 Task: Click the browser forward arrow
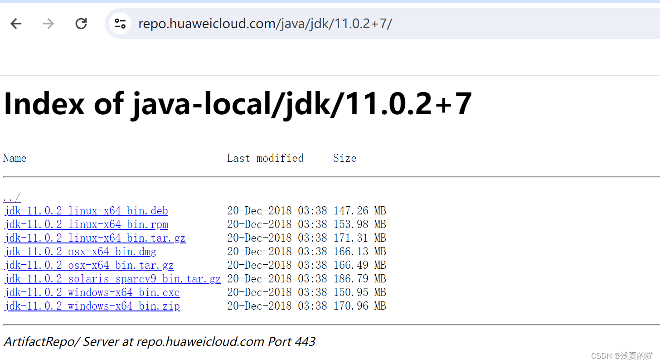[x=48, y=24]
